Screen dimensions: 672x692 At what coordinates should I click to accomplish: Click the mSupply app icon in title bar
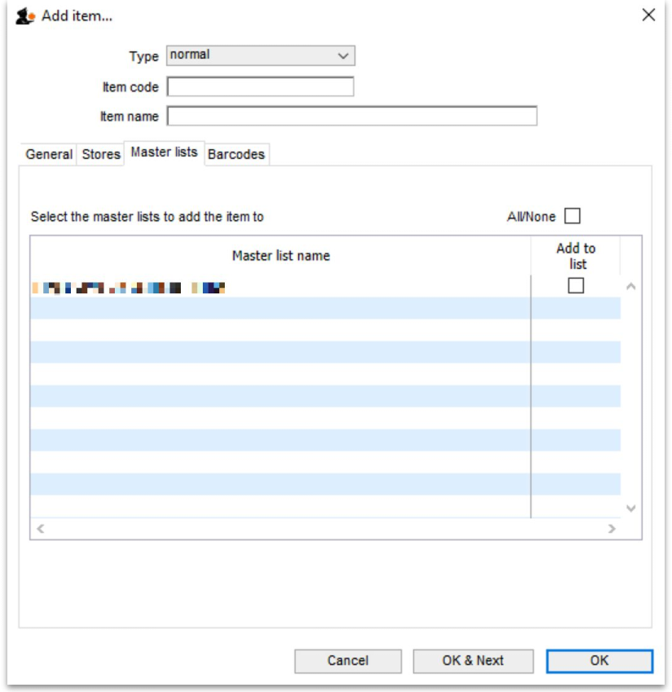pyautogui.click(x=26, y=15)
